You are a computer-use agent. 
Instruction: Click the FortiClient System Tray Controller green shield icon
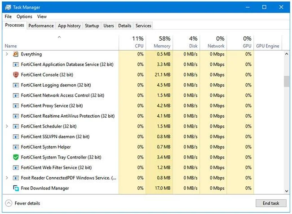[16, 157]
